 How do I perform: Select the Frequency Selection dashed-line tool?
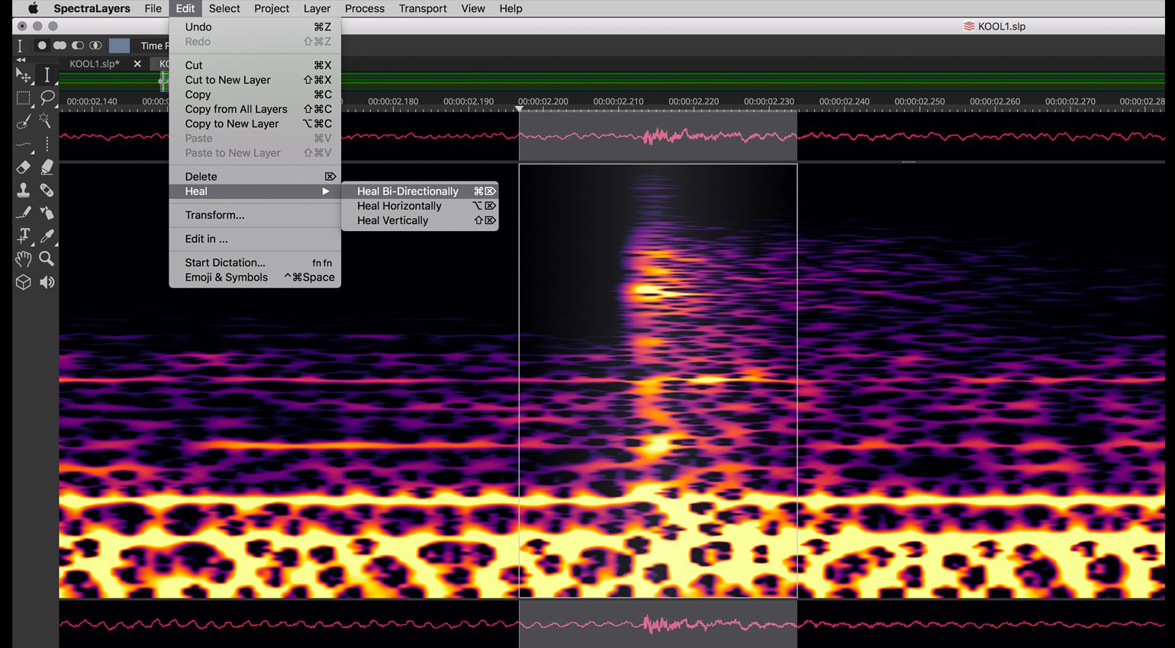pyautogui.click(x=24, y=144)
